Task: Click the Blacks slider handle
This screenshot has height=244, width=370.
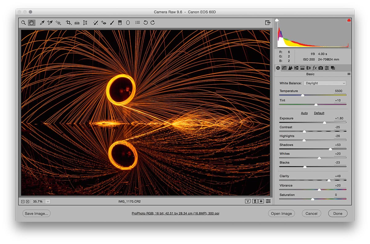Action: pyautogui.click(x=305, y=167)
